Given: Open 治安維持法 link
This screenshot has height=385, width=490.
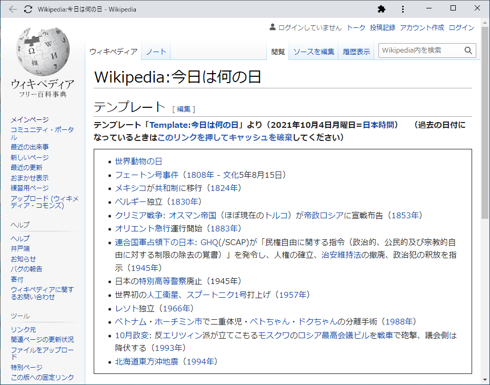Looking at the screenshot, I should [341, 255].
